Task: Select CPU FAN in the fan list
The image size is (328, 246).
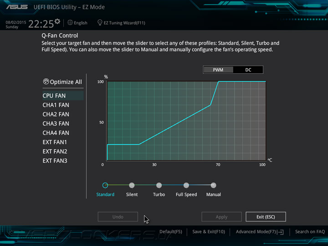Action: tap(63, 96)
